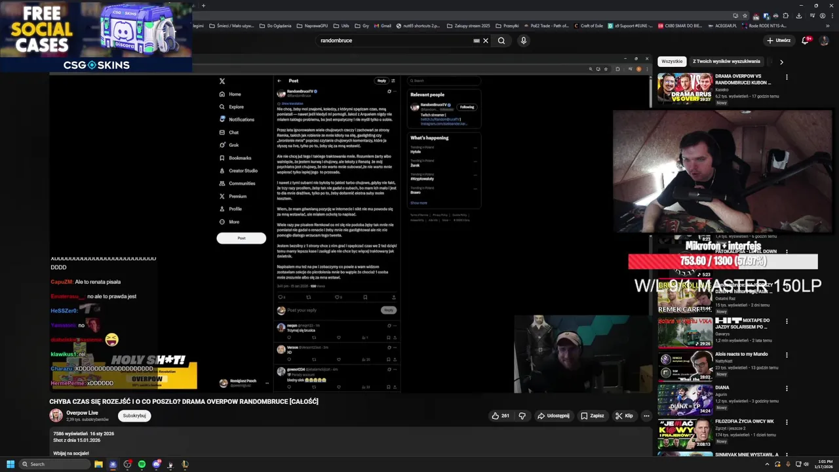Image resolution: width=839 pixels, height=472 pixels.
Task: Click the Udostępnij share button
Action: click(553, 416)
